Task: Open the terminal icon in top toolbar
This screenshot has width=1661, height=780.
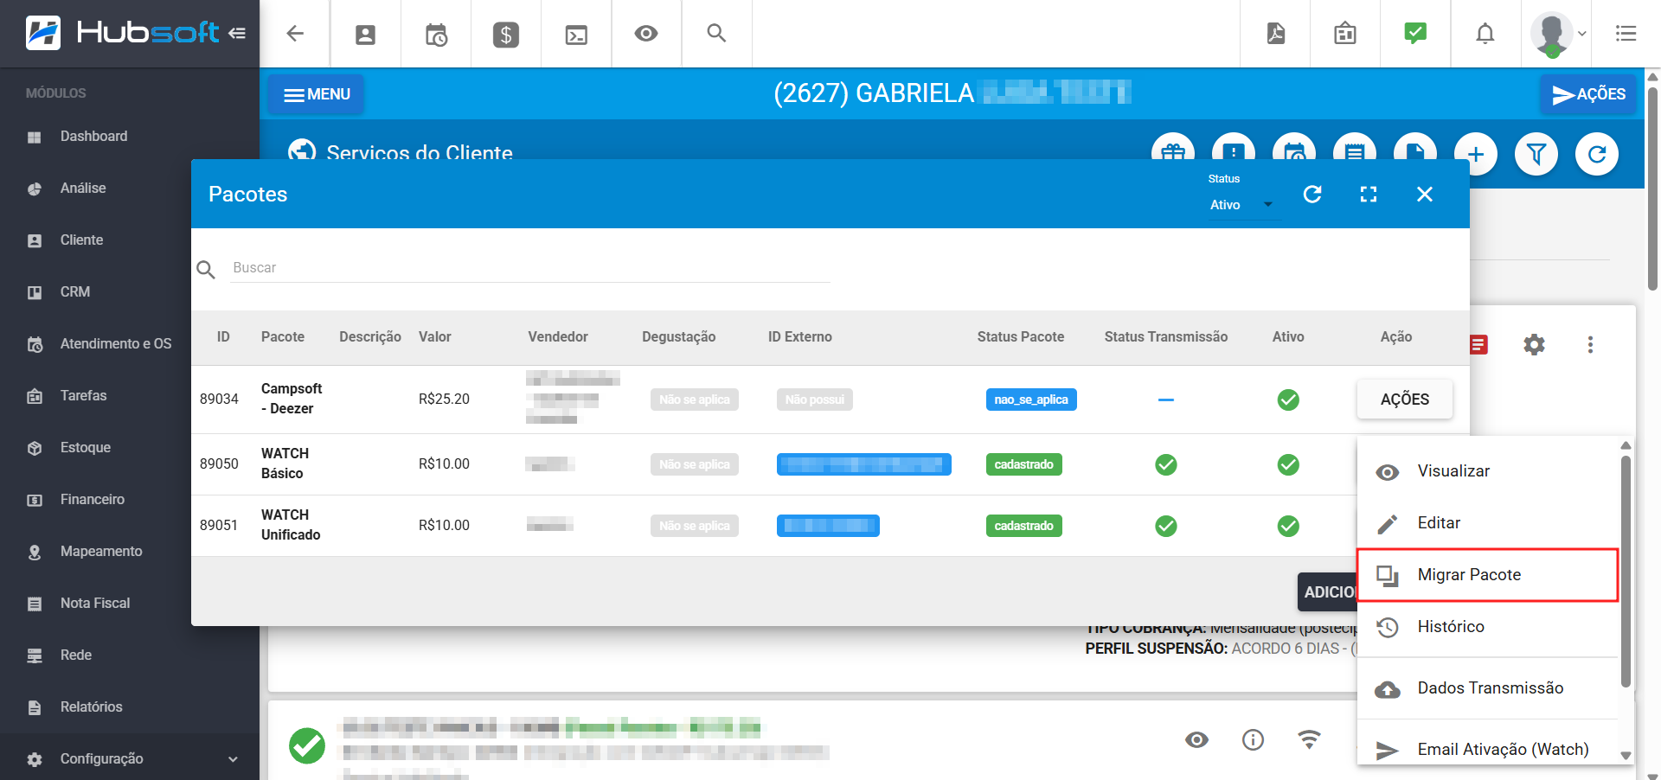Action: pyautogui.click(x=576, y=35)
